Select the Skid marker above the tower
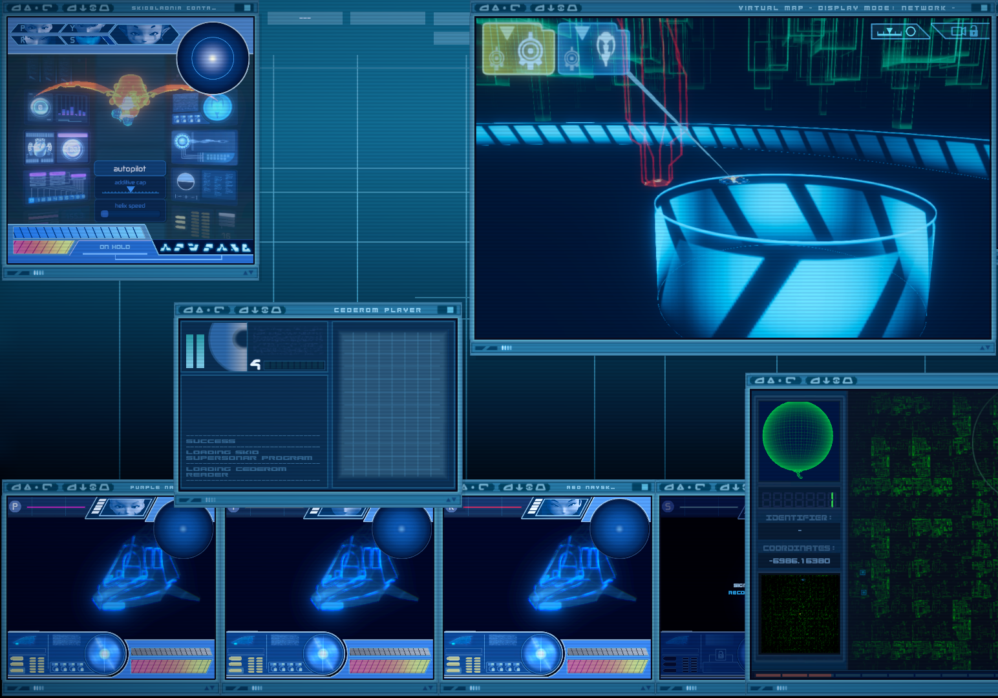This screenshot has width=998, height=698. click(x=734, y=179)
